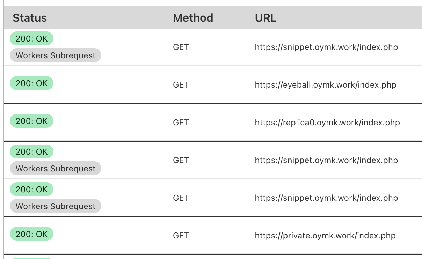Image resolution: width=422 pixels, height=259 pixels.
Task: Click the 200: OK badge for private request
Action: tap(31, 234)
